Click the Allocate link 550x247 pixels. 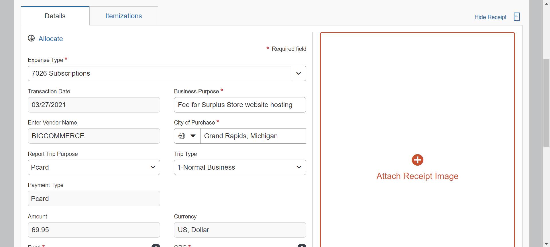tap(51, 39)
